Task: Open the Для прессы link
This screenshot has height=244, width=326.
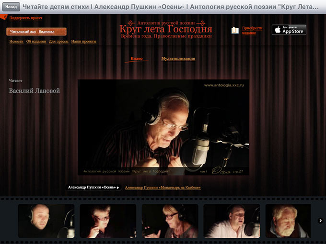Action: 58,42
